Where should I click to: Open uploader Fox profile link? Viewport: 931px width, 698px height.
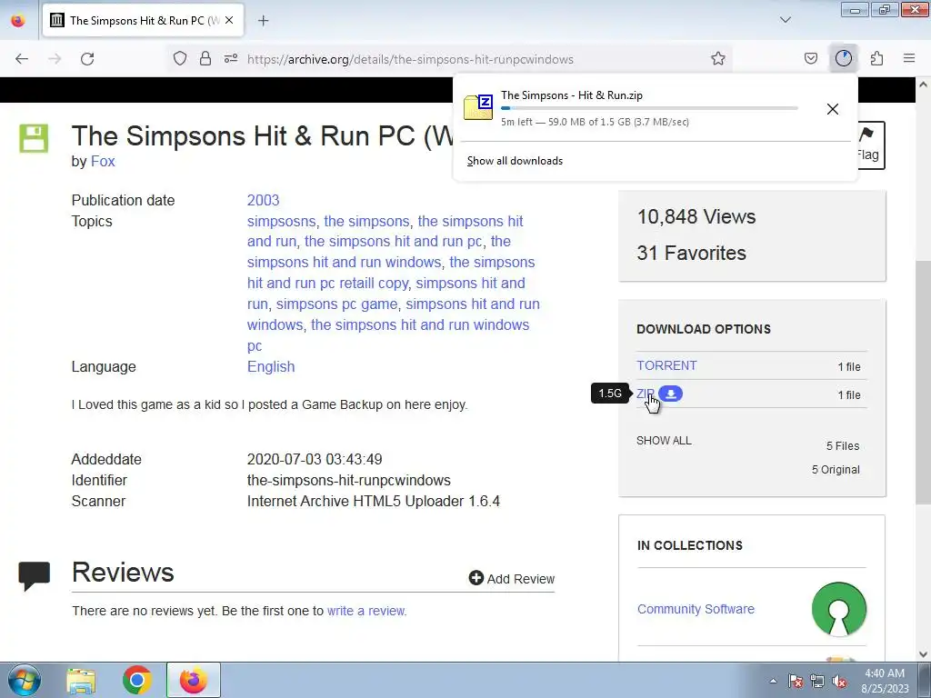point(102,162)
